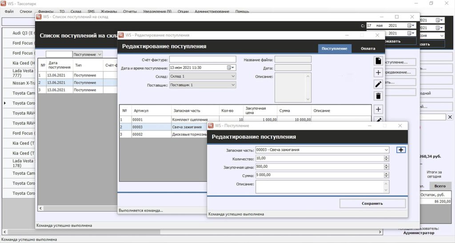Open the Помощь menu
This screenshot has height=243, width=455.
pyautogui.click(x=242, y=11)
